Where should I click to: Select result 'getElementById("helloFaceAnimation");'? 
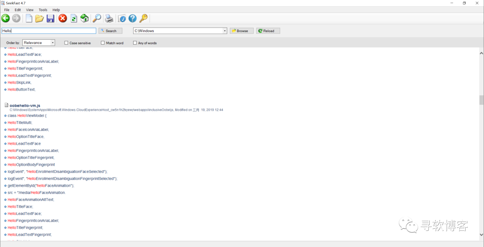[41, 185]
